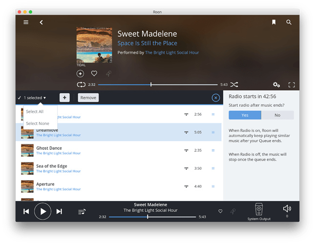Open the album 'Space Is Still the Place'
This screenshot has height=244, width=315.
[x=147, y=43]
